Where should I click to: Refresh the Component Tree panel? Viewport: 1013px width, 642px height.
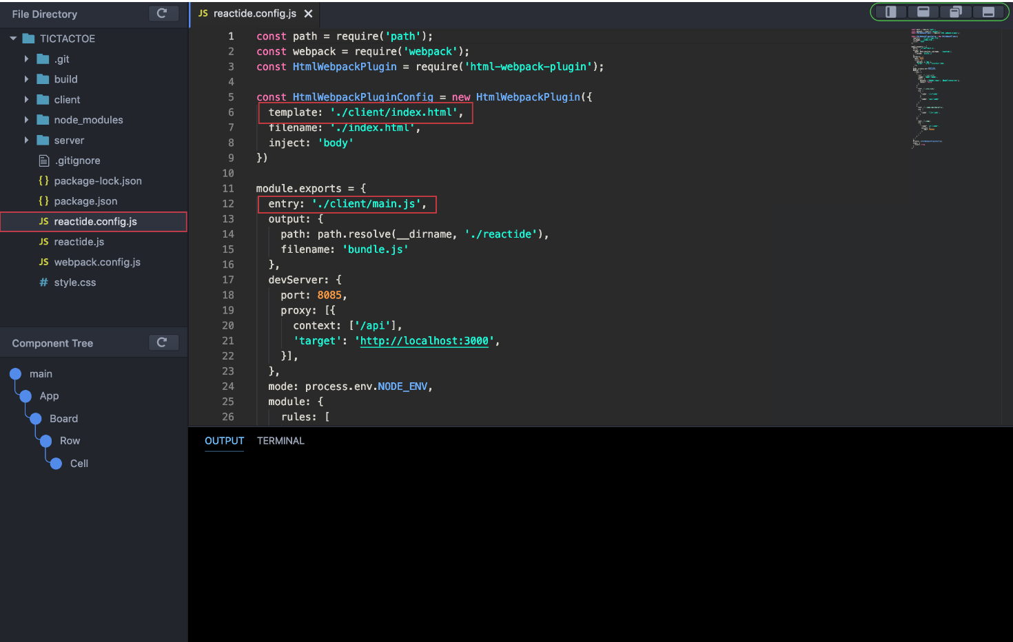[163, 342]
